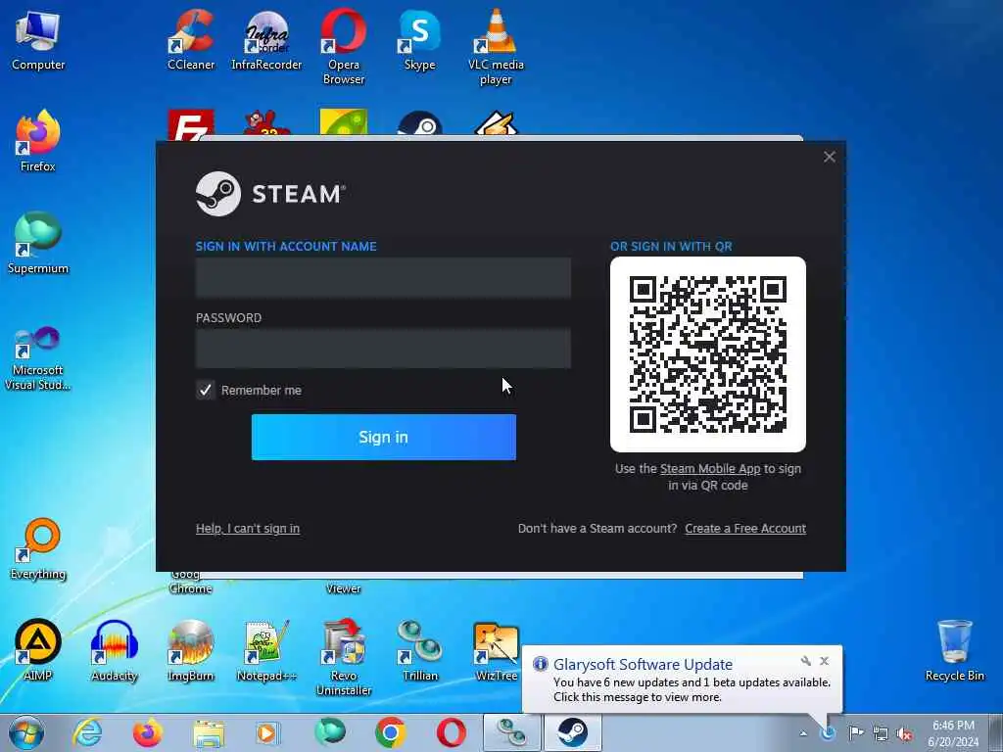Image resolution: width=1003 pixels, height=752 pixels.
Task: Open Microsoft Visual Studio desktop shortcut
Action: click(x=38, y=358)
